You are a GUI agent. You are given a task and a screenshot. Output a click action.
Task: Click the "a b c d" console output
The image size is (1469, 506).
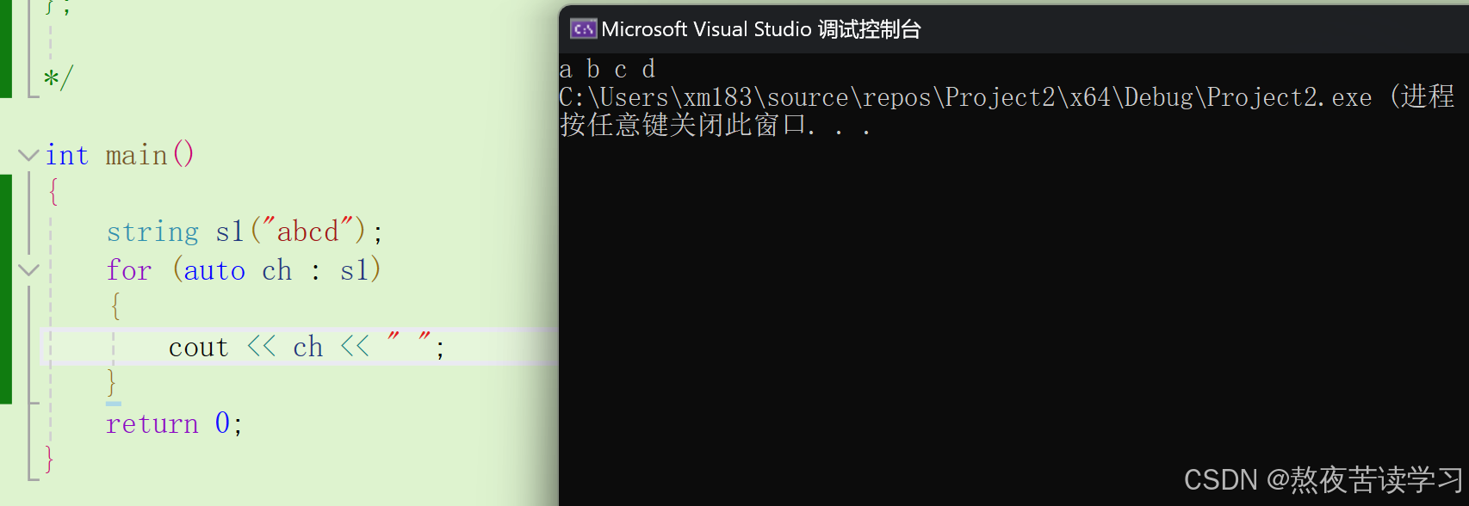(607, 69)
